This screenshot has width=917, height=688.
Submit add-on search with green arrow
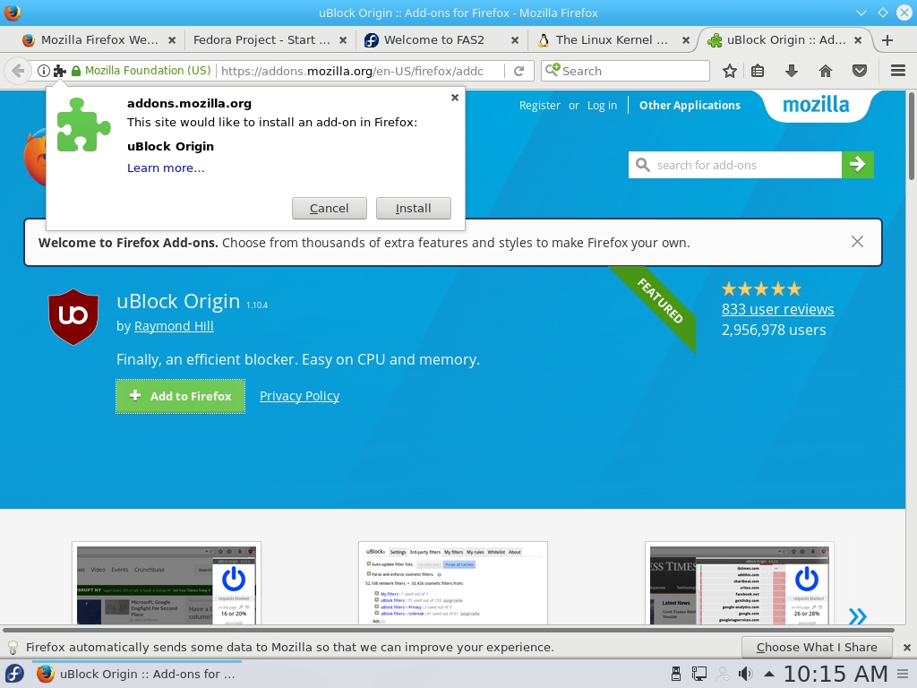click(857, 165)
